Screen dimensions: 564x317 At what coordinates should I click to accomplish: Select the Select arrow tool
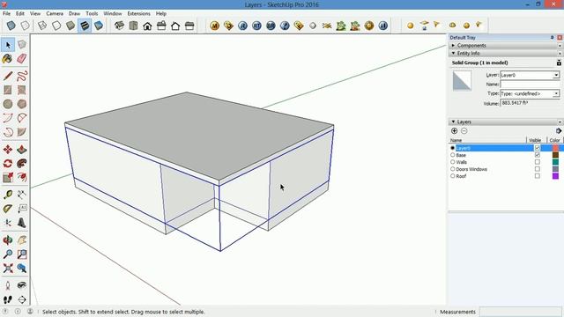click(x=8, y=45)
